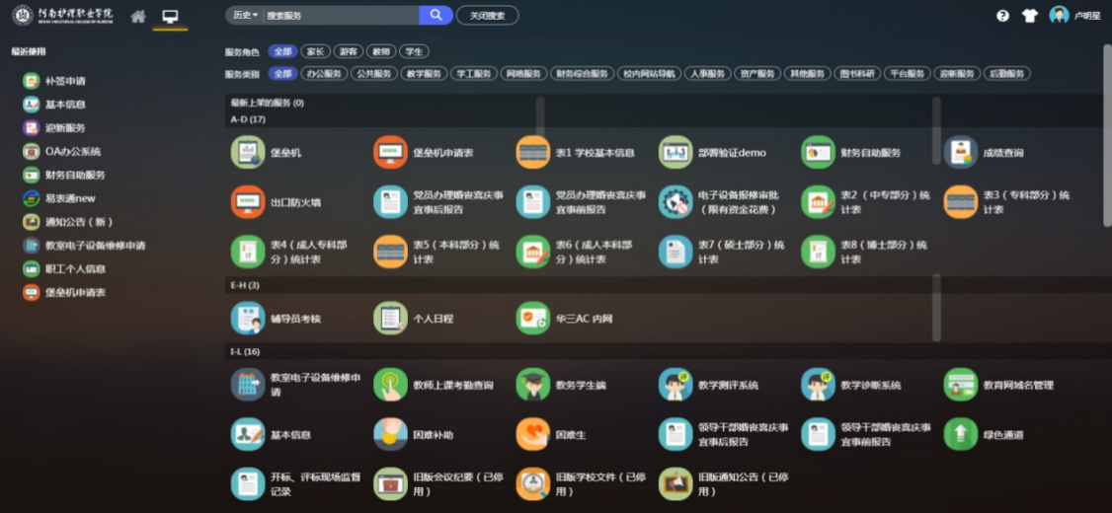
Task: Open 辅导员考核 service
Action: (x=276, y=318)
